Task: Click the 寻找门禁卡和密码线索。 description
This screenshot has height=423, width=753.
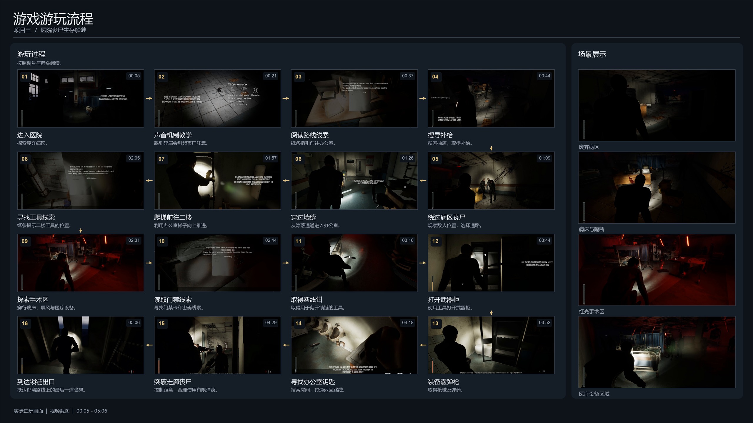Action: [x=179, y=308]
